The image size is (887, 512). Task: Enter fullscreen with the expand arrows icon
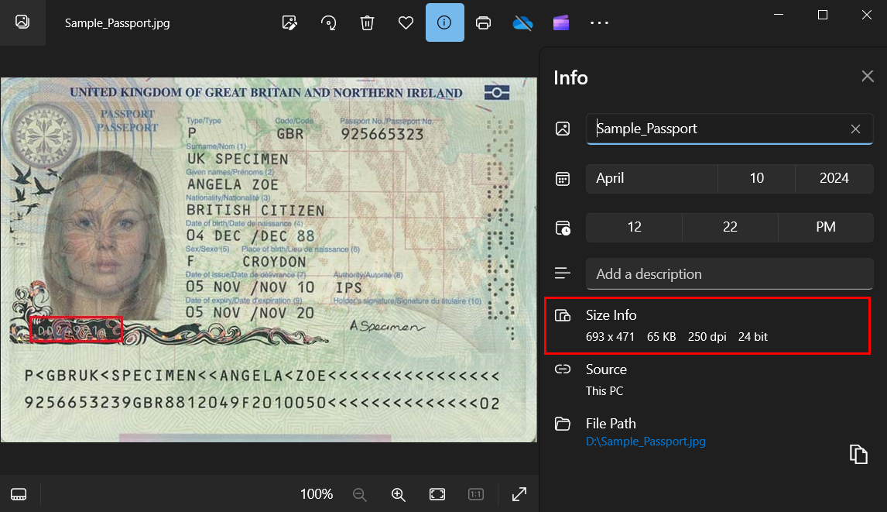(519, 494)
